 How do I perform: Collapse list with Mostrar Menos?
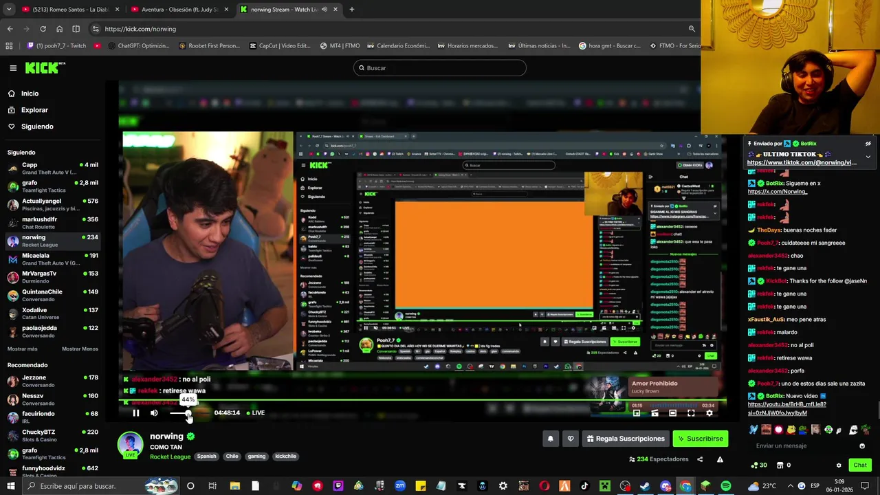click(80, 349)
